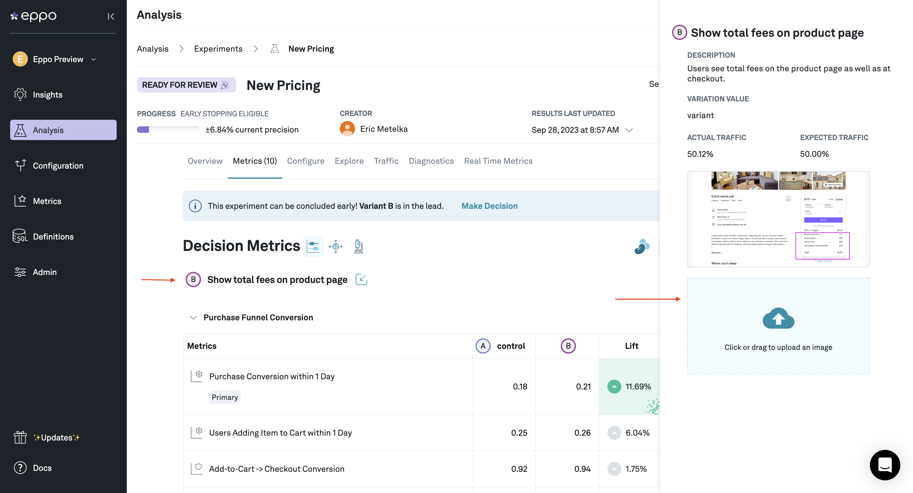The height and width of the screenshot is (493, 913).
Task: Open the chat support bubble
Action: (x=884, y=465)
